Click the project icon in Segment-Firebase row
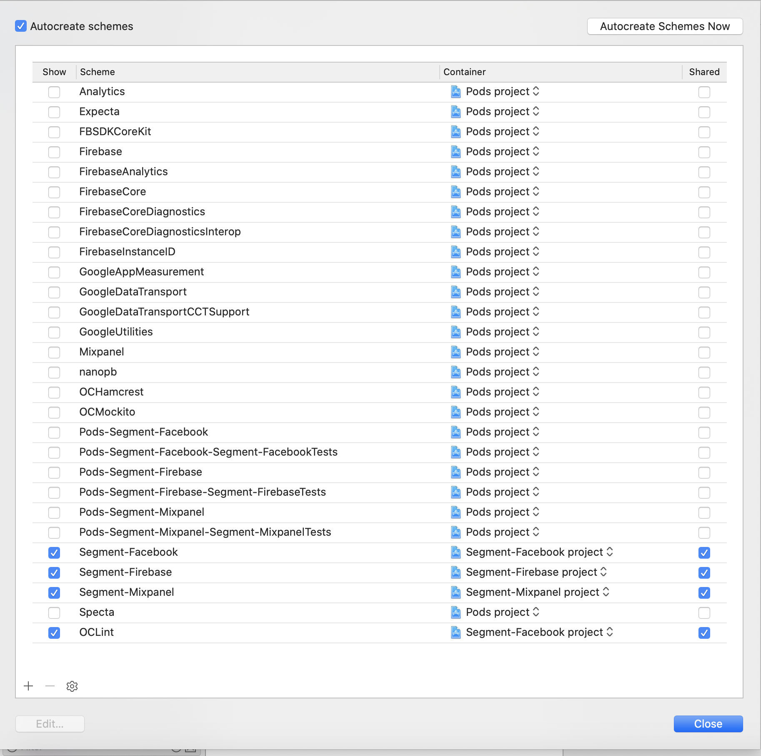This screenshot has width=761, height=756. [456, 572]
